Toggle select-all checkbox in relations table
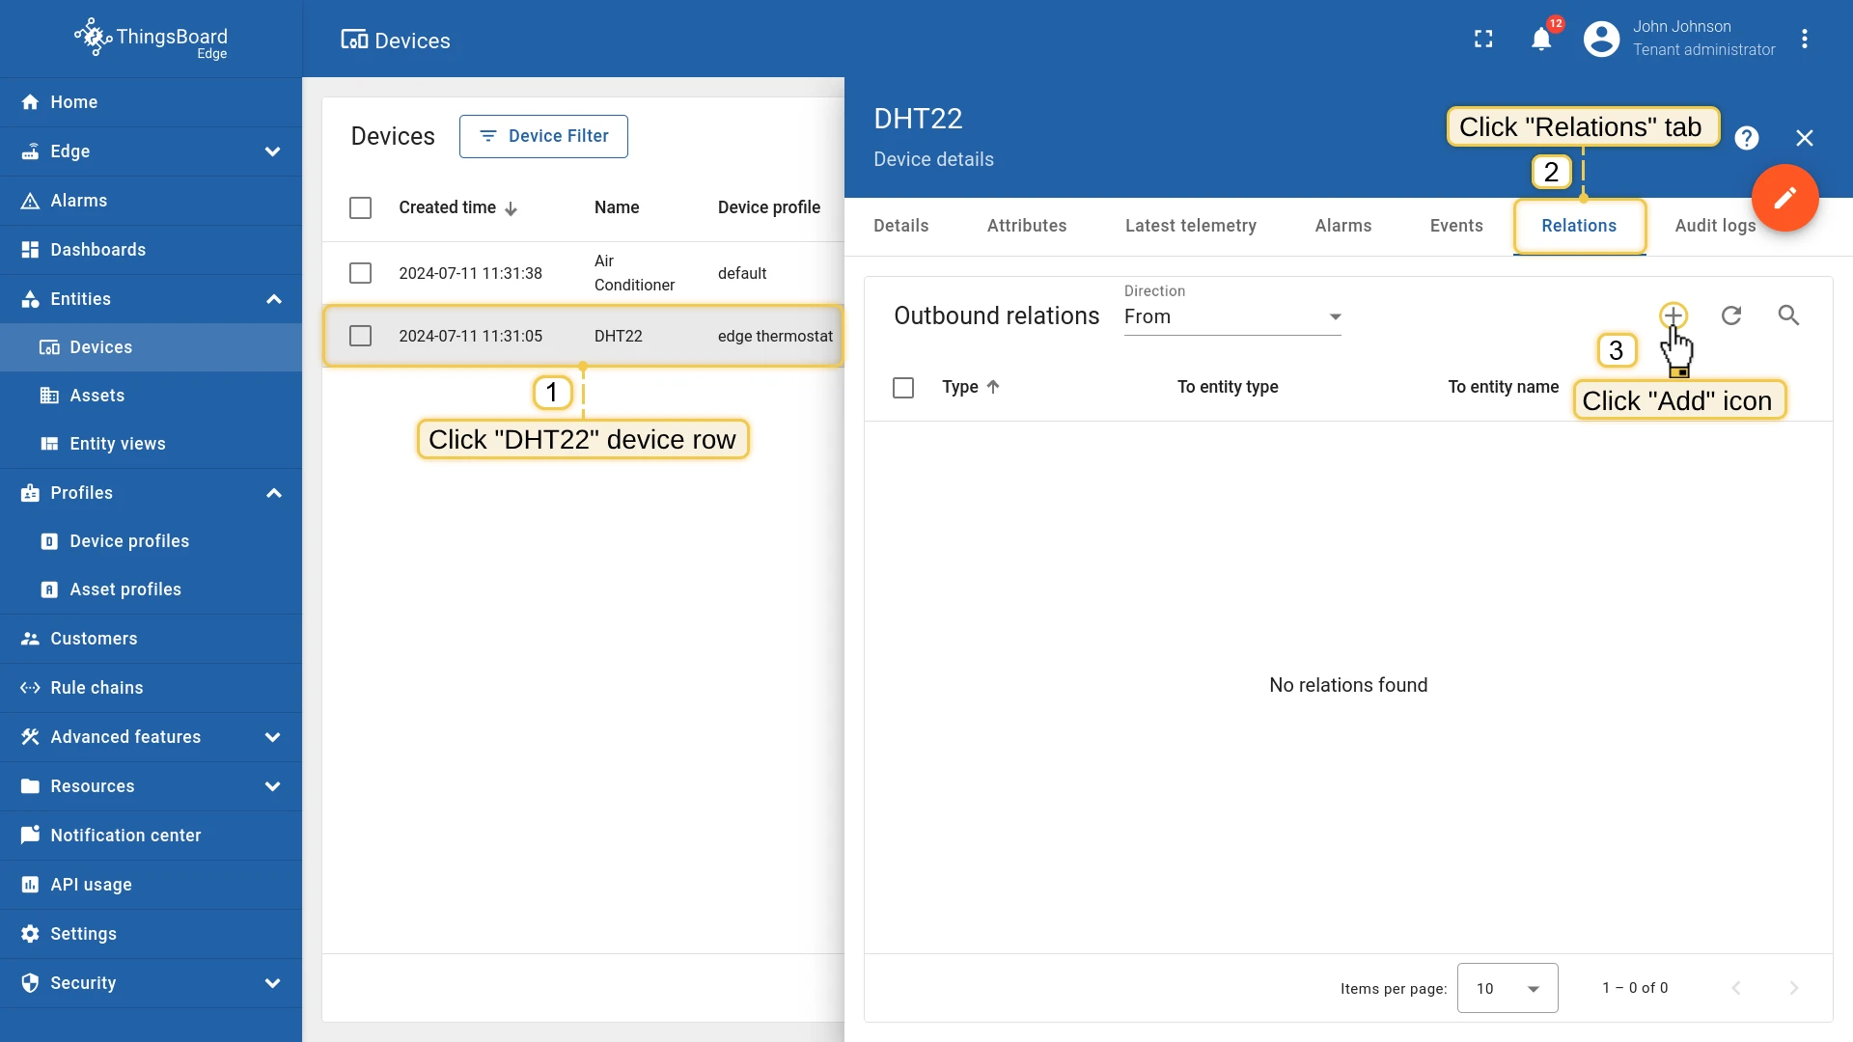The height and width of the screenshot is (1042, 1853). 903,387
